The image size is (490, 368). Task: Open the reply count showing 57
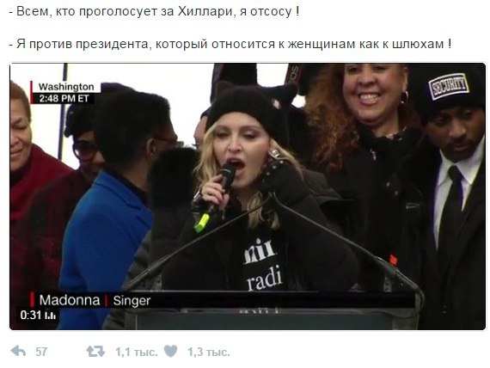(x=41, y=352)
